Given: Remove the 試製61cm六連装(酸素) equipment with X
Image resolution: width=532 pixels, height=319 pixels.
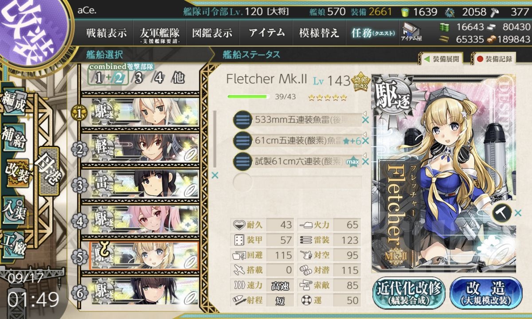Looking at the screenshot, I should click(x=365, y=161).
